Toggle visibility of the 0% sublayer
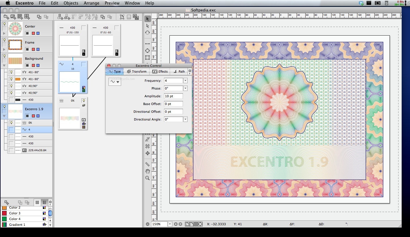This screenshot has width=410, height=237. pyautogui.click(x=11, y=123)
